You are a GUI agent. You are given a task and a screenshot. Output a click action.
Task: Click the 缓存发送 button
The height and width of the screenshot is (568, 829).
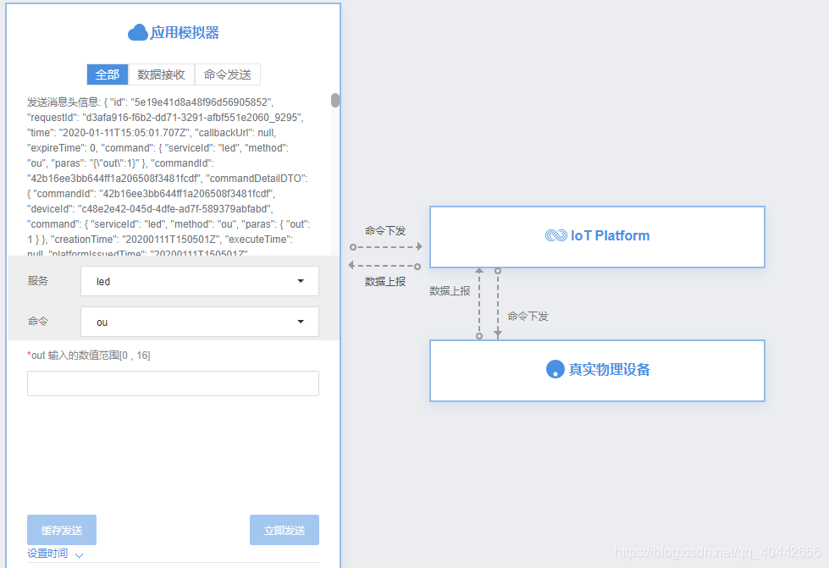coord(62,530)
